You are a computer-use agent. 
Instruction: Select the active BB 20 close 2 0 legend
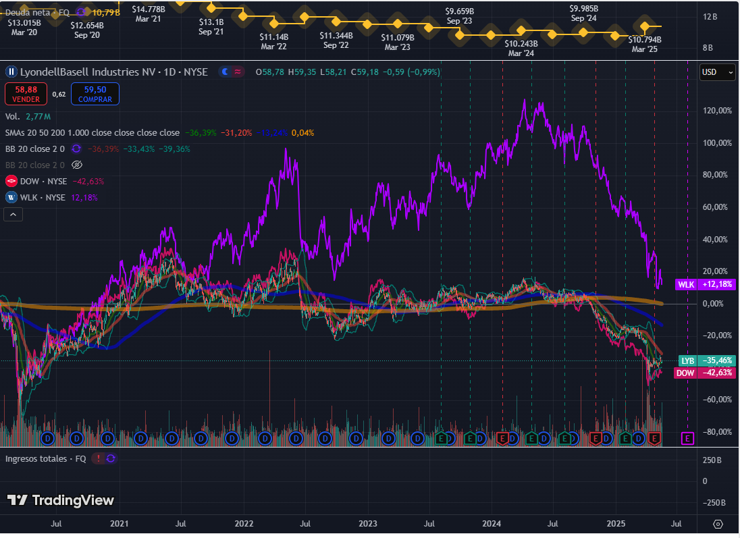point(35,149)
